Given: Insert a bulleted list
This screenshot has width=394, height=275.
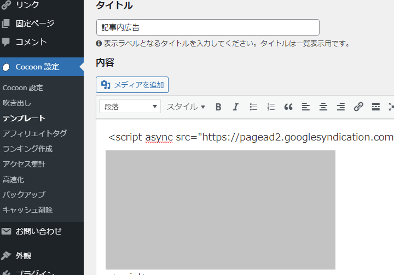Looking at the screenshot, I should tap(253, 107).
